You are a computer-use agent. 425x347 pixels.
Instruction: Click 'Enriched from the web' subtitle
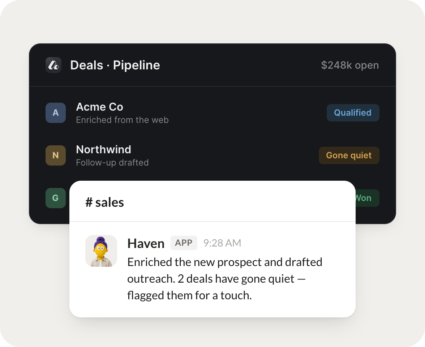click(122, 120)
